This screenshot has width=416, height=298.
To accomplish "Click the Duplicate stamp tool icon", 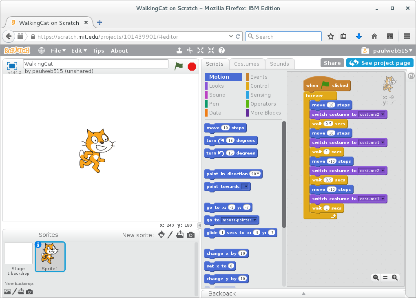I will click(x=179, y=51).
